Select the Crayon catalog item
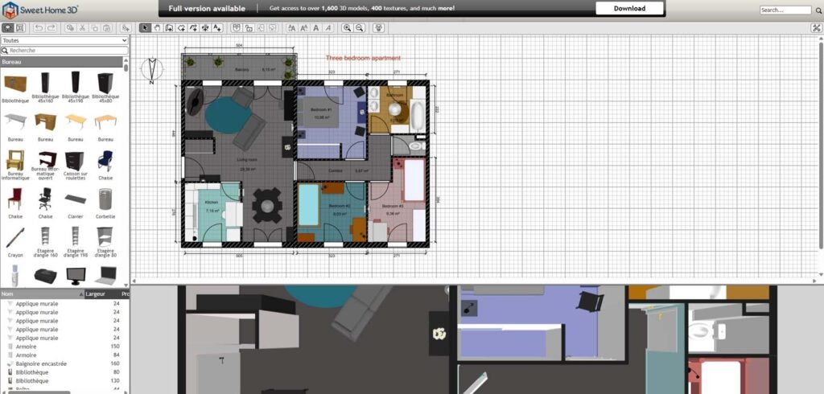The height and width of the screenshot is (394, 824). click(15, 242)
